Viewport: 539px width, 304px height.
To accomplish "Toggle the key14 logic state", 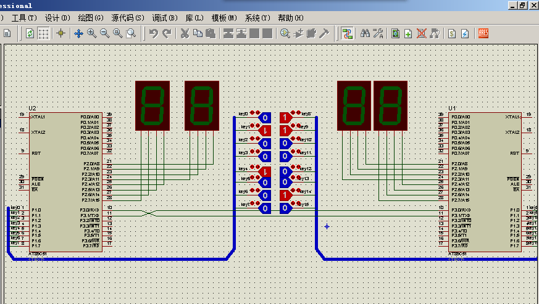I will (285, 195).
